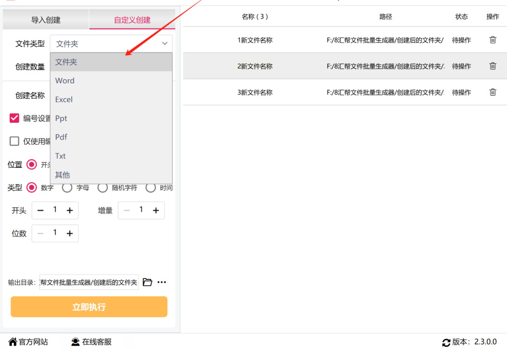The image size is (507, 349).
Task: Select row 1新文件名称
Action: [x=345, y=40]
